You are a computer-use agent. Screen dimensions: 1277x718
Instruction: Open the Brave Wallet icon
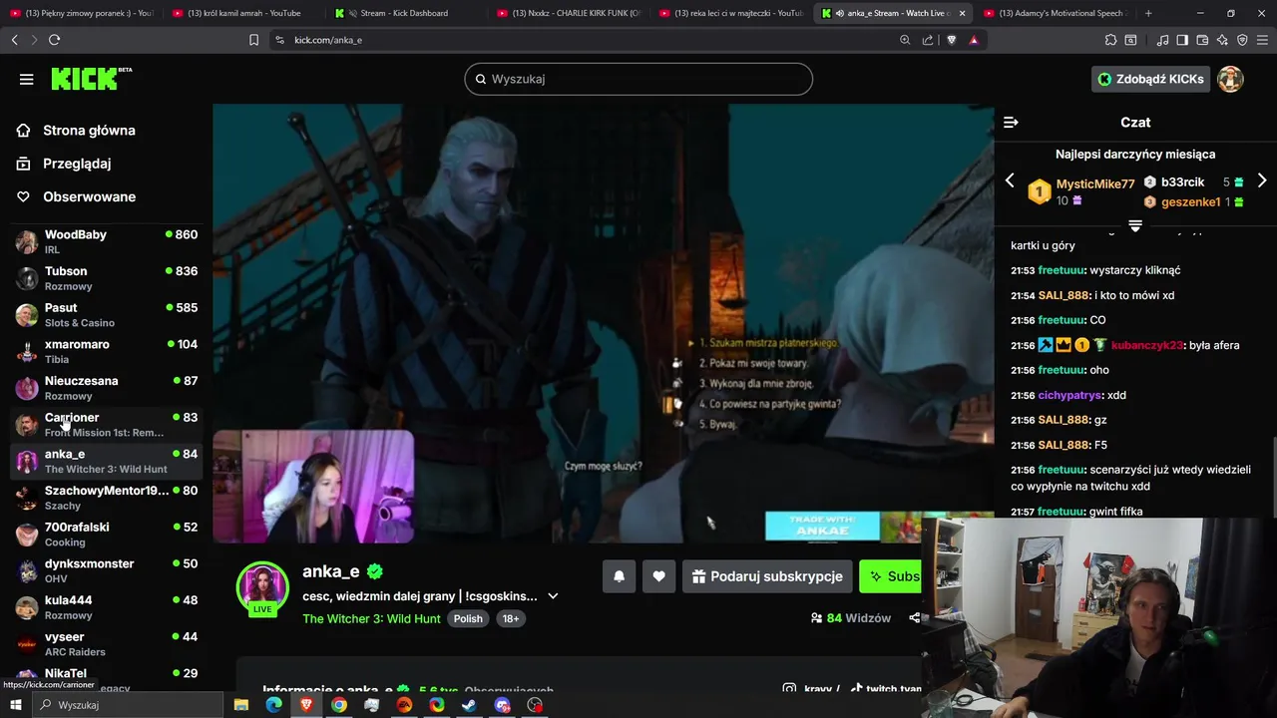tap(1202, 40)
